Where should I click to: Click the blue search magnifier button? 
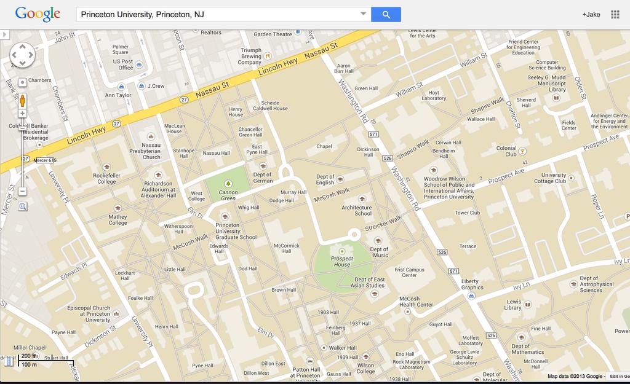[386, 14]
